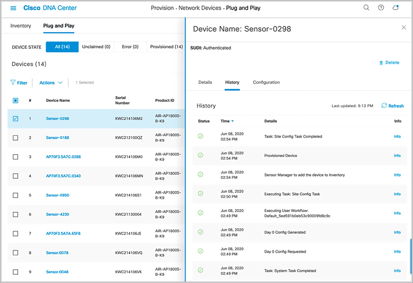Filter device state by Provisioned (14)
The width and height of the screenshot is (413, 283).
pos(166,47)
